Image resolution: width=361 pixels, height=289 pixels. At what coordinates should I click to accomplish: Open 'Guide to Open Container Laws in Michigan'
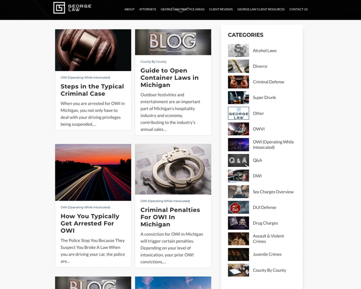click(x=169, y=78)
